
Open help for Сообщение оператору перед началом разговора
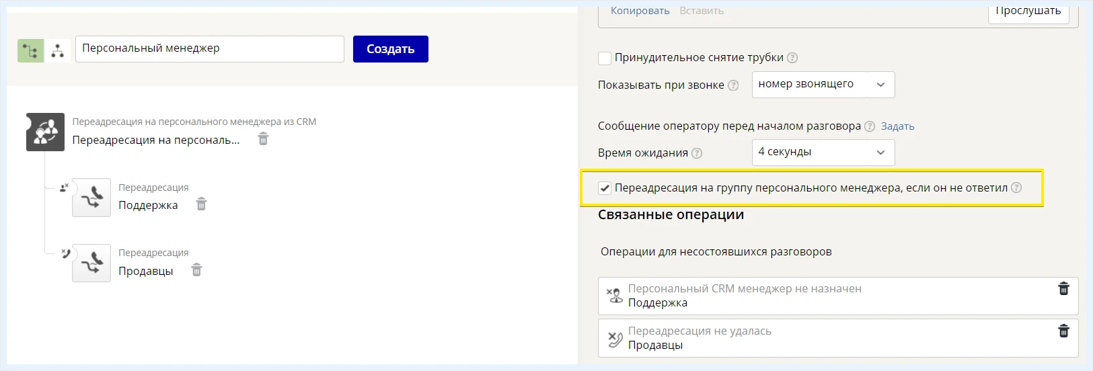tap(870, 126)
